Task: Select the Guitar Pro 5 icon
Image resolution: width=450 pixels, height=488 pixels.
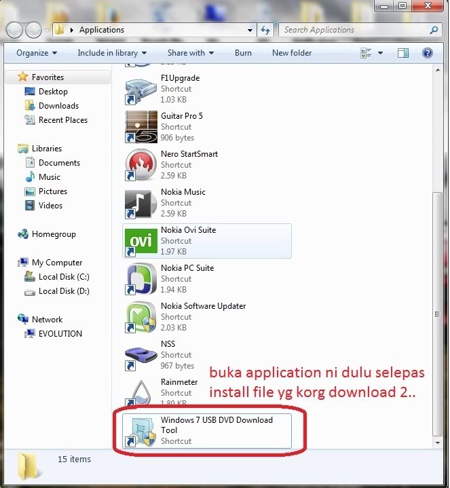Action: pos(140,127)
